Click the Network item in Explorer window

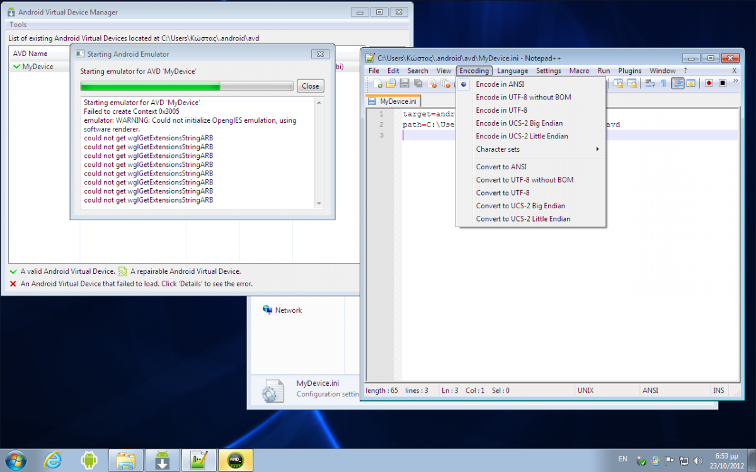pos(282,310)
